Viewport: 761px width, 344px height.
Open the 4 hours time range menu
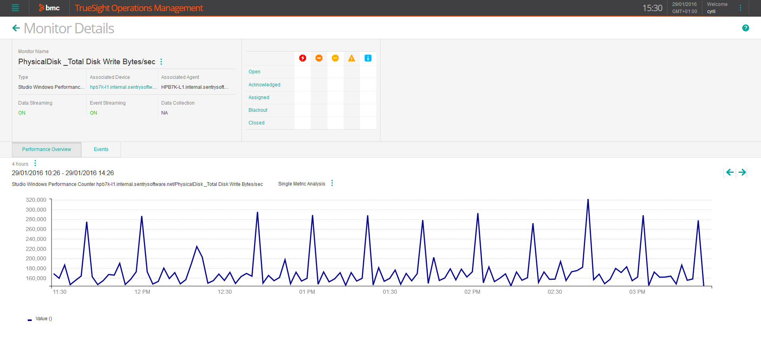pos(35,163)
